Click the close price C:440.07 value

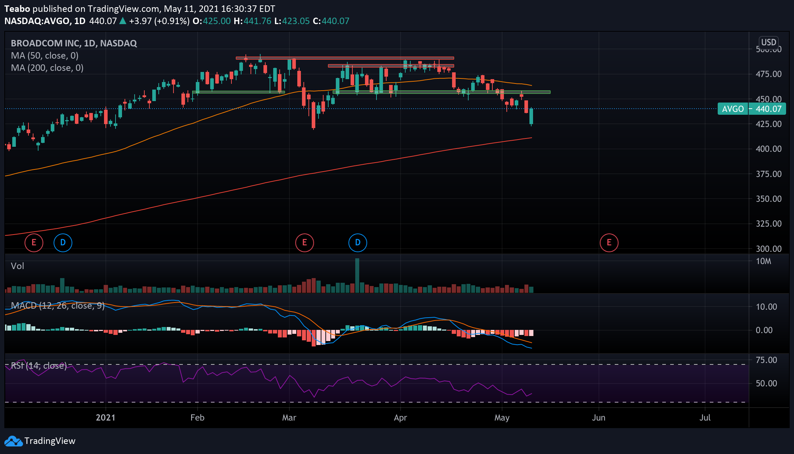tap(331, 21)
